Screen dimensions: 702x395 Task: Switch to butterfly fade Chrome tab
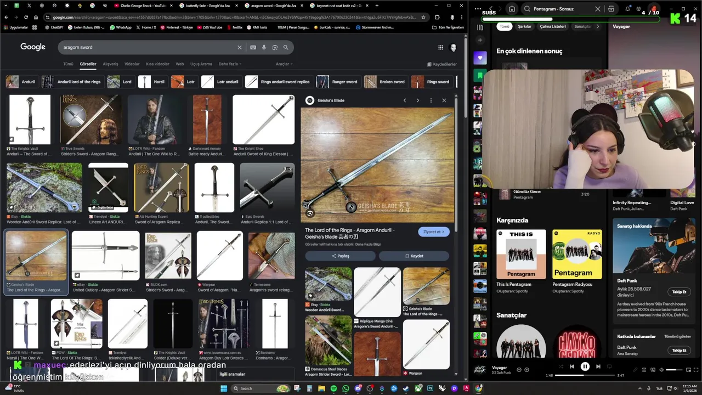pos(208,5)
